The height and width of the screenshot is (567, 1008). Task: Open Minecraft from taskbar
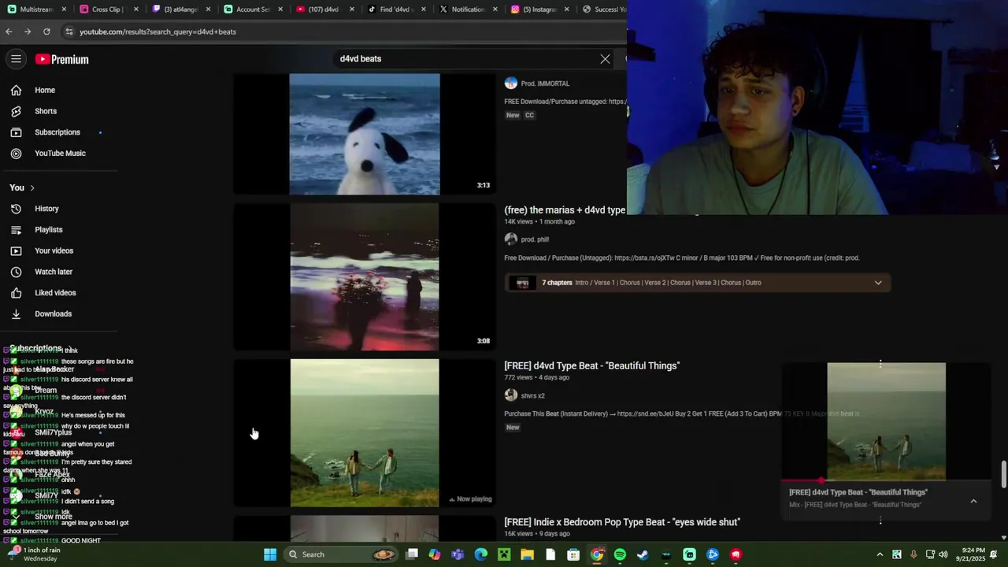pyautogui.click(x=504, y=554)
